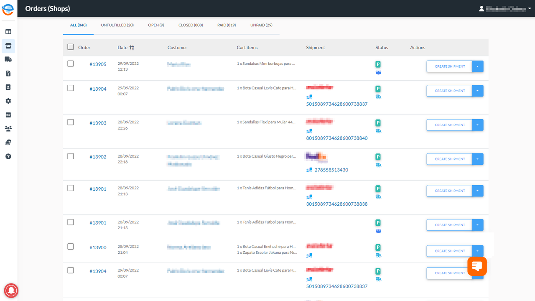Open the coins stack icon in sidebar
This screenshot has width=535, height=301.
point(8,143)
